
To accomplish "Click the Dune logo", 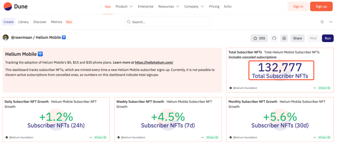I will (x=16, y=6).
